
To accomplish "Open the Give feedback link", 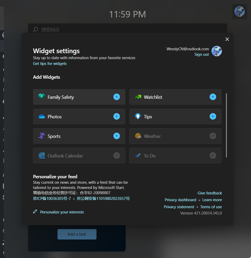I will (x=210, y=193).
